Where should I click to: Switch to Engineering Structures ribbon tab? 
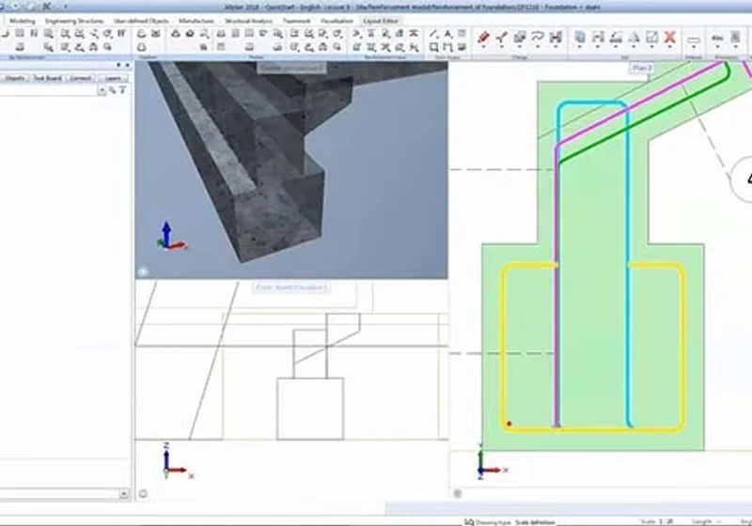[x=74, y=21]
